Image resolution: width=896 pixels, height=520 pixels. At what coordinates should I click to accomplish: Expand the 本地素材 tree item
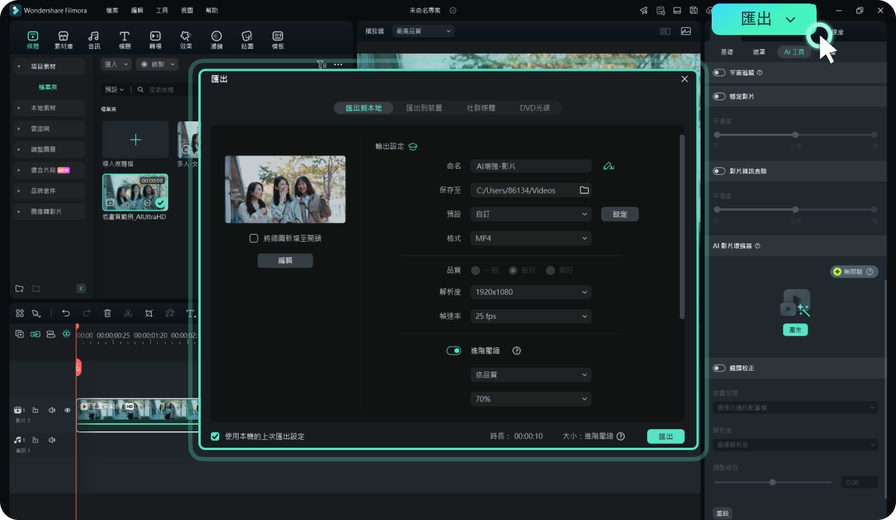pyautogui.click(x=49, y=108)
